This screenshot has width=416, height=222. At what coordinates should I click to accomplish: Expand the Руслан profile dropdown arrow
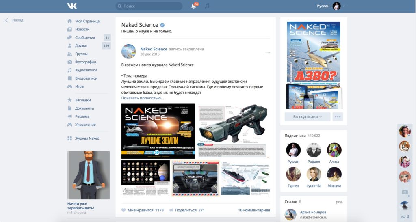[344, 6]
